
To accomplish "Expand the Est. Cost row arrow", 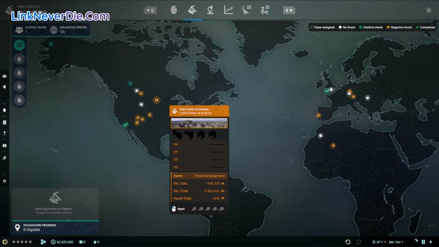I will point(223,183).
